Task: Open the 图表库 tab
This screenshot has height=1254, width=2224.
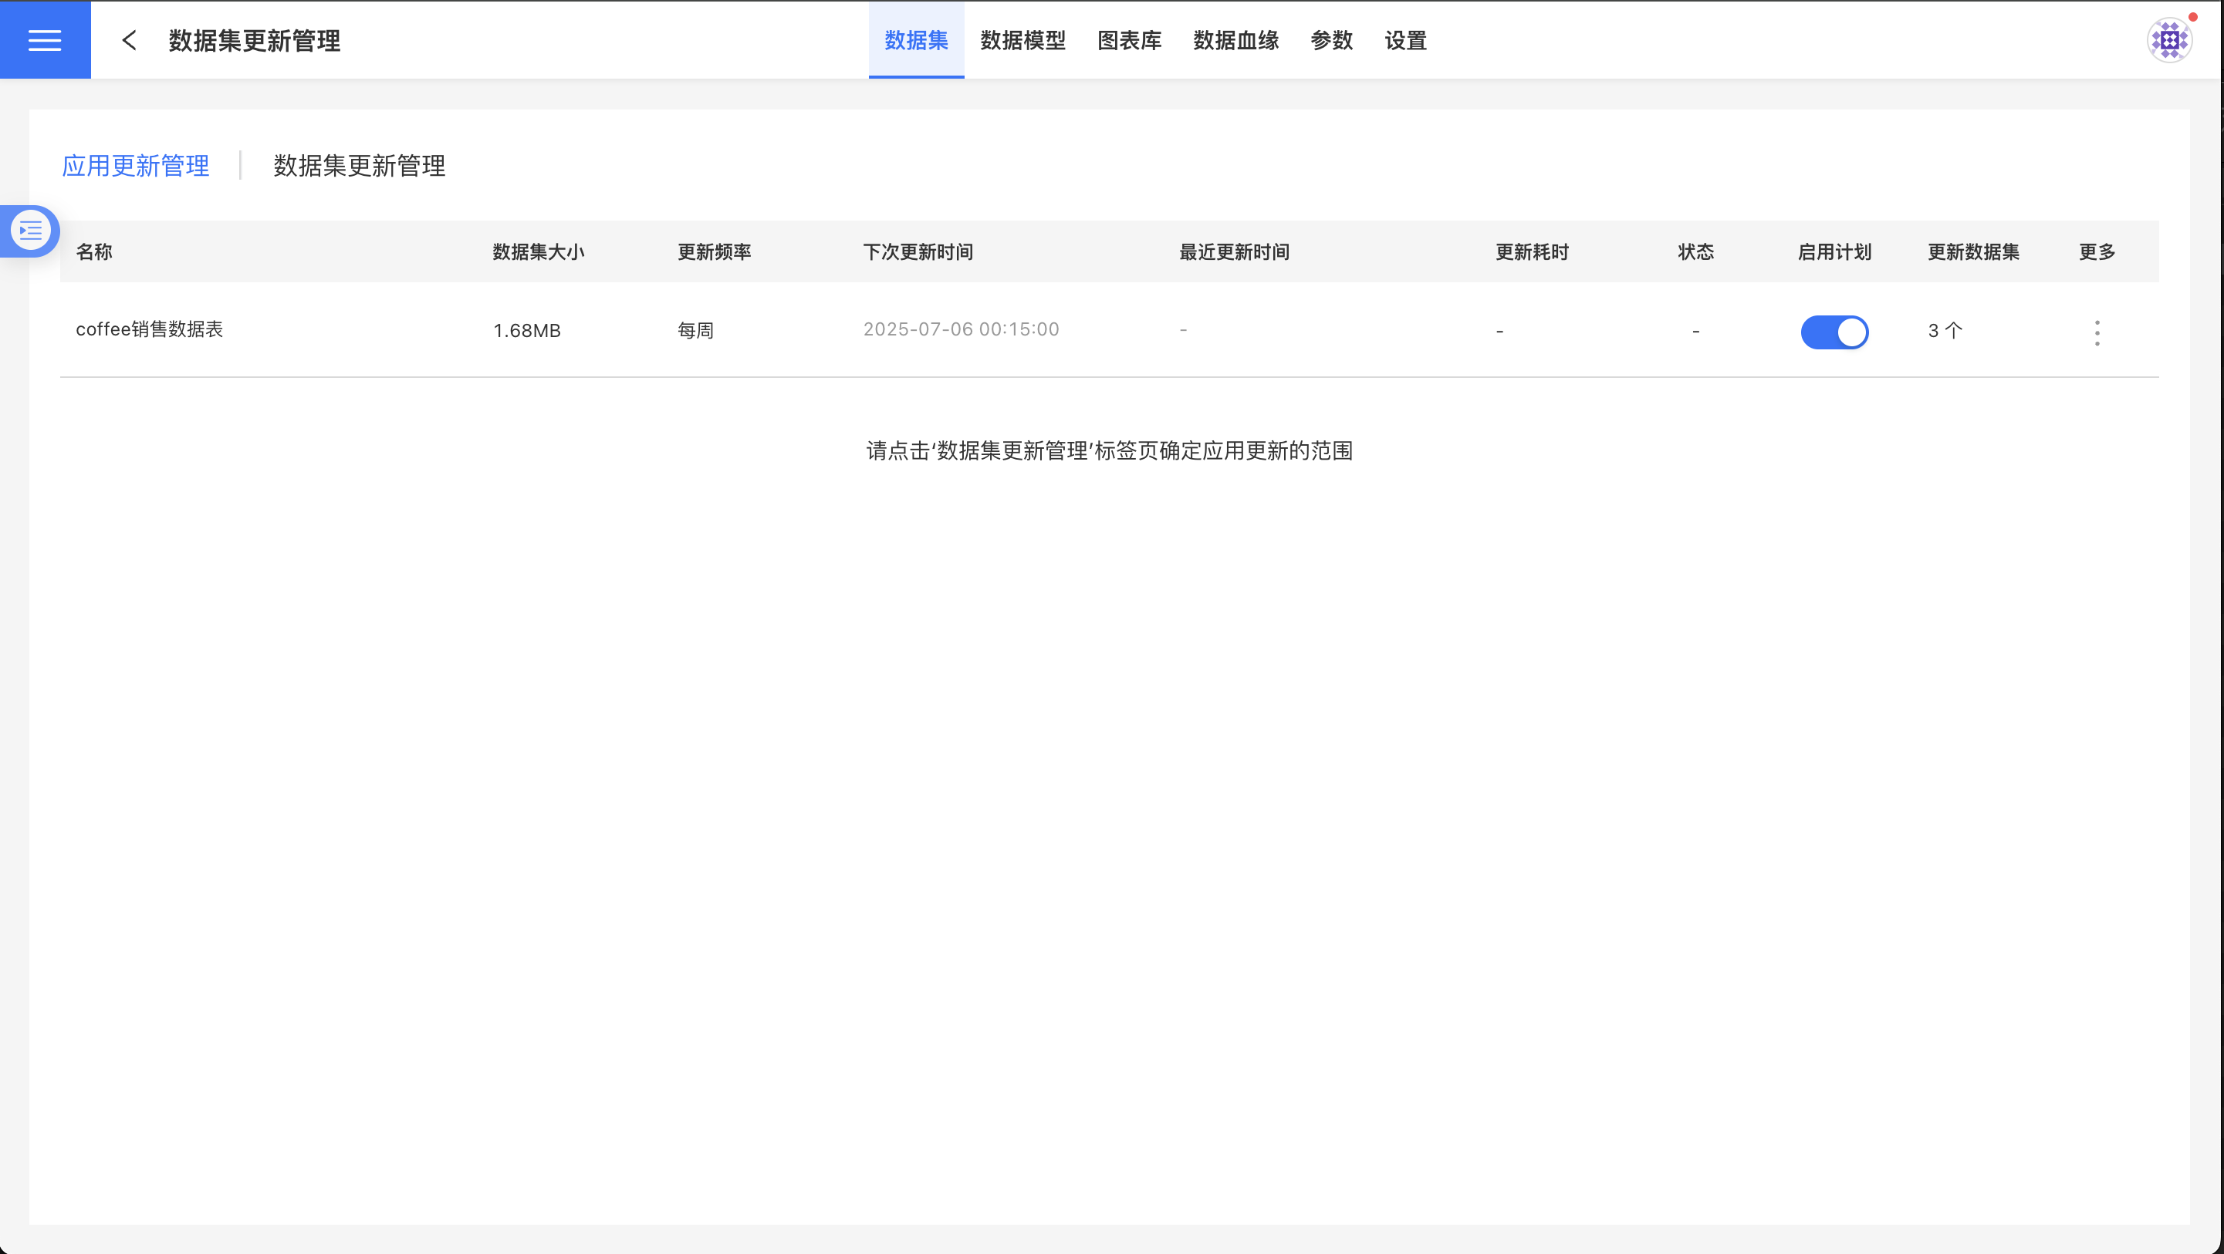Action: pos(1128,39)
